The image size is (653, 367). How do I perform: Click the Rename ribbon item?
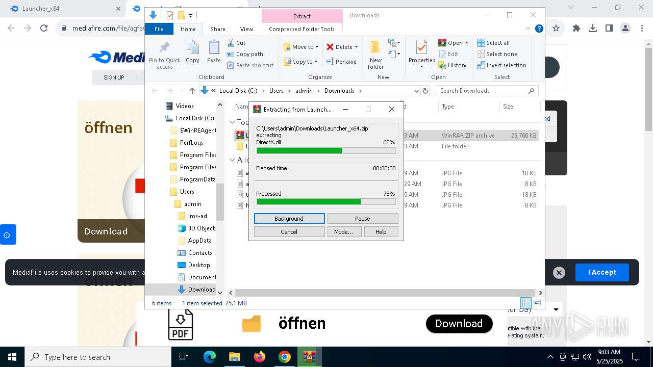tap(341, 62)
